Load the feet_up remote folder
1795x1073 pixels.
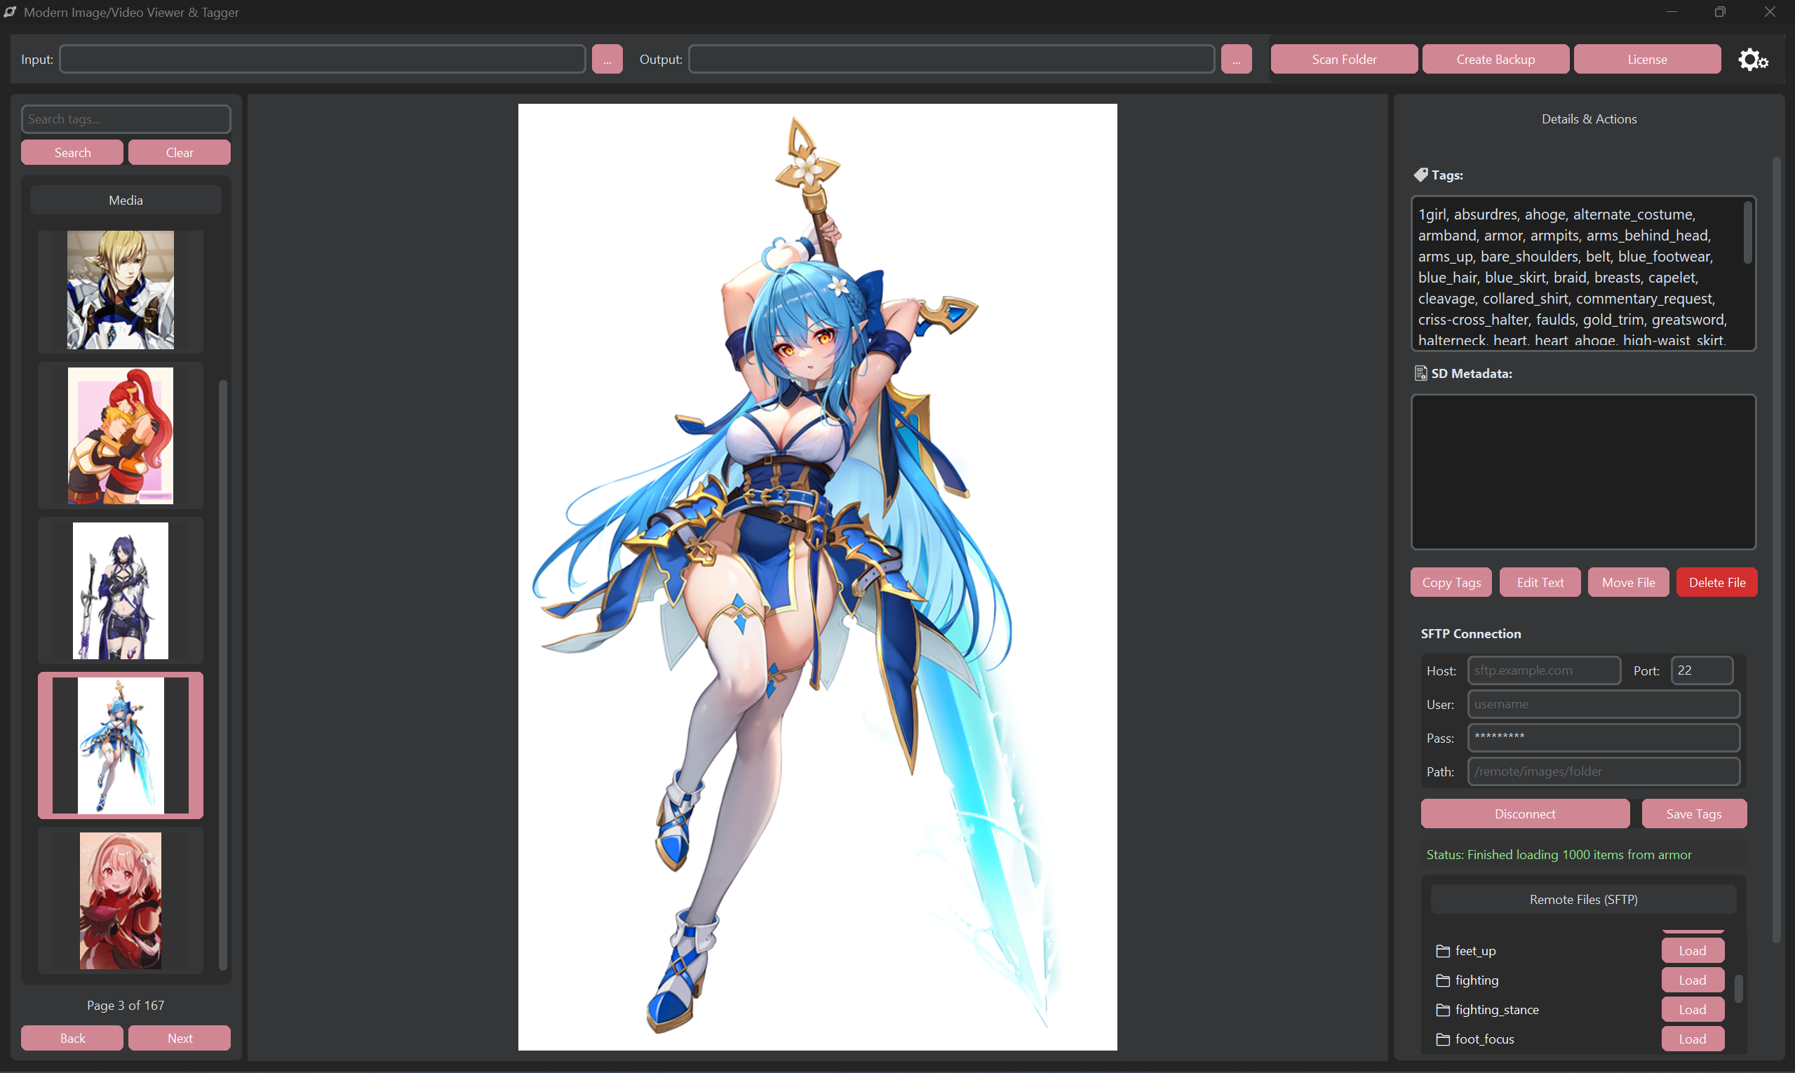pos(1692,951)
